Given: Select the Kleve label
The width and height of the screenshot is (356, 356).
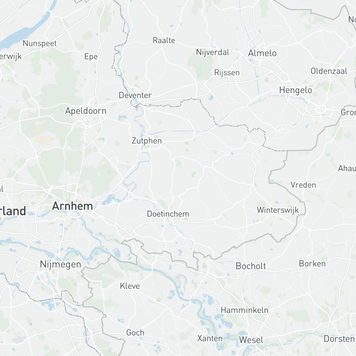Looking at the screenshot, I should (130, 286).
